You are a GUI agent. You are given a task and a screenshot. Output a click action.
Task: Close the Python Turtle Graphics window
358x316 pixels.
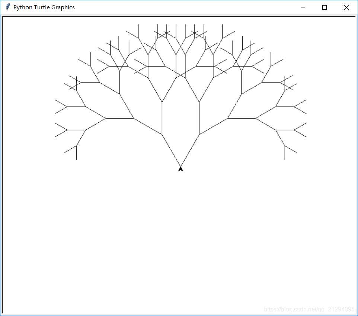coord(346,7)
